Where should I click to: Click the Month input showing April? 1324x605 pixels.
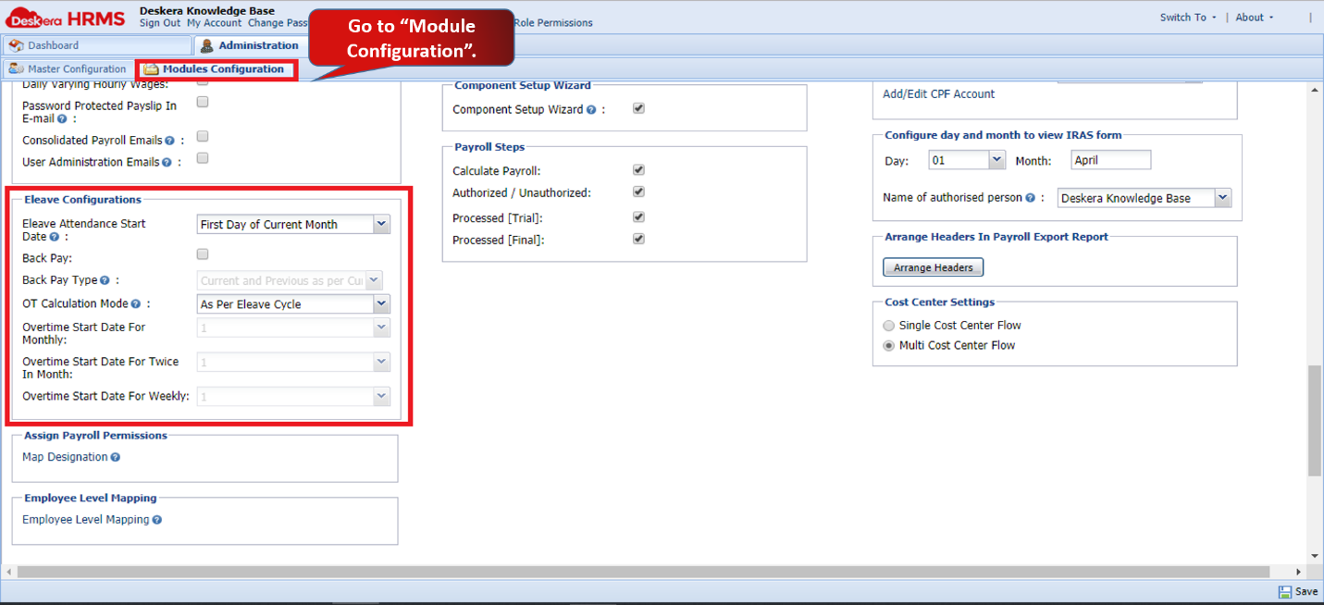[x=1110, y=159]
